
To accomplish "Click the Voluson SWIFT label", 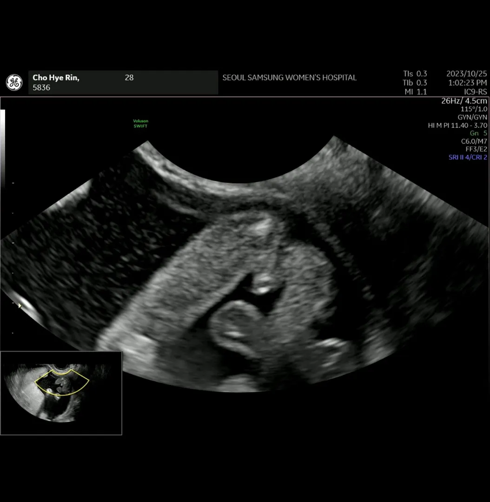I will [140, 123].
